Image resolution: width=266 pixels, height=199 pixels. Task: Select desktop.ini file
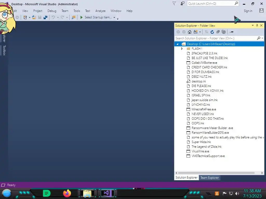(199, 81)
